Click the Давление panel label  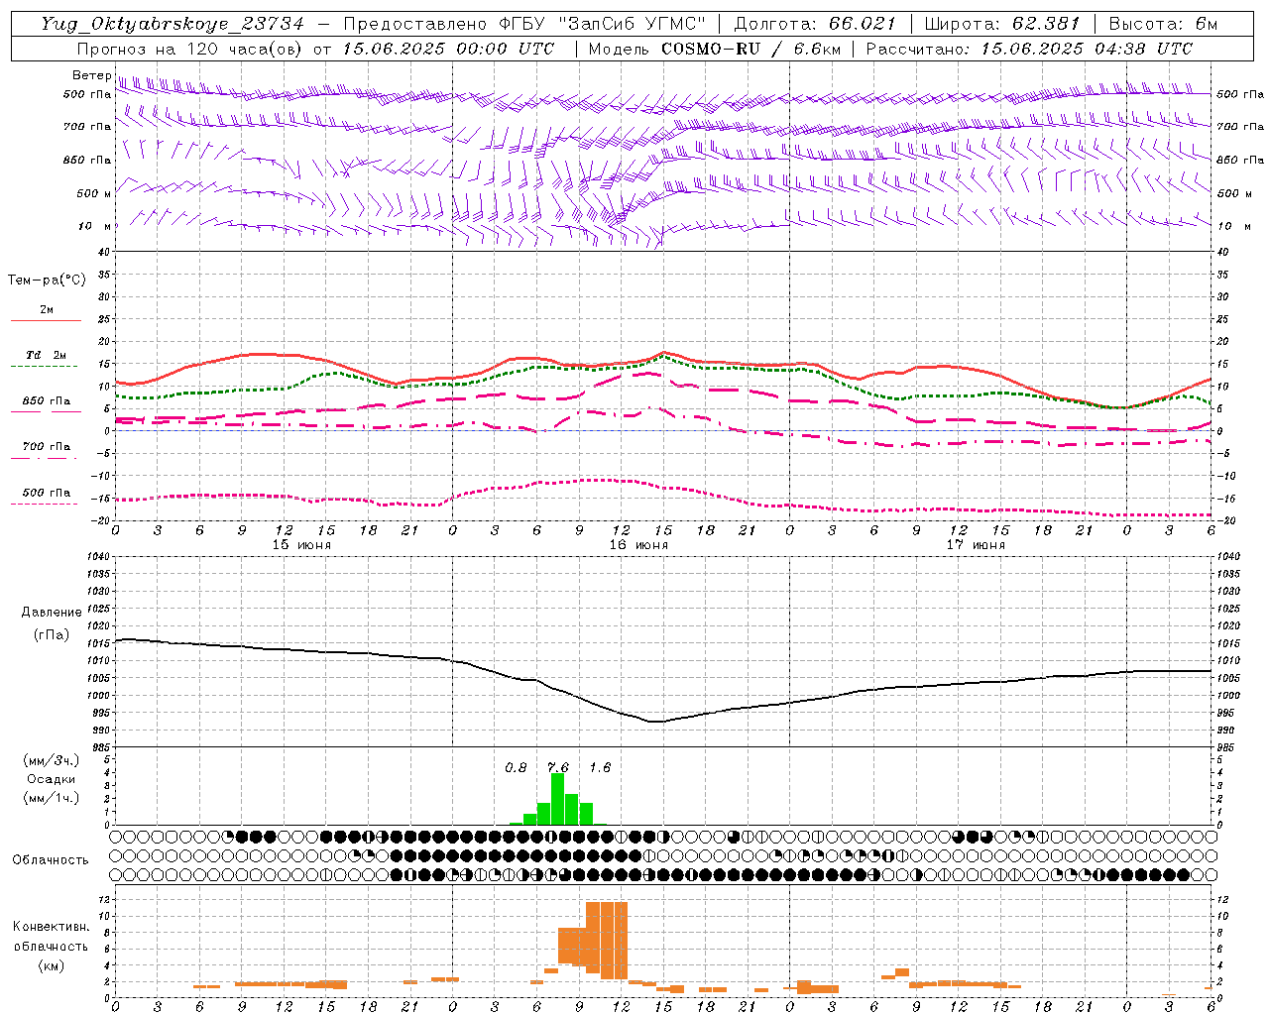[x=52, y=613]
